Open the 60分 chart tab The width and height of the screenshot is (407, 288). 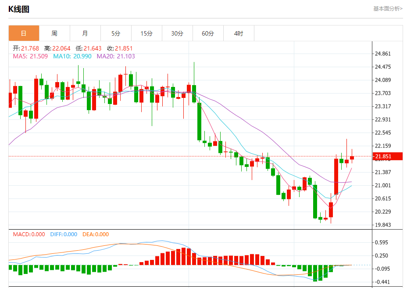tap(208, 33)
